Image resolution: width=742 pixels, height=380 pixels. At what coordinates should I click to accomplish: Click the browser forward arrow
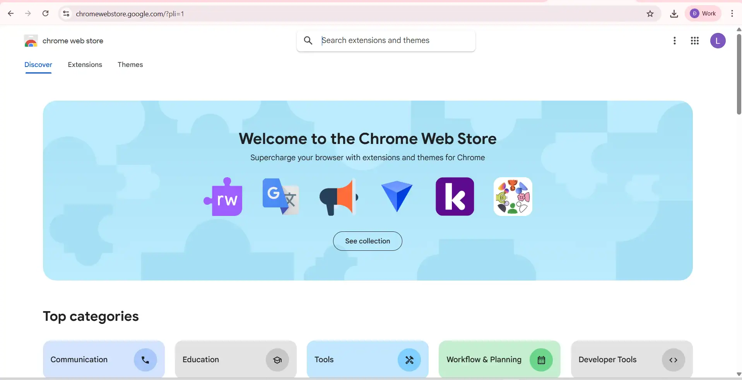point(28,14)
